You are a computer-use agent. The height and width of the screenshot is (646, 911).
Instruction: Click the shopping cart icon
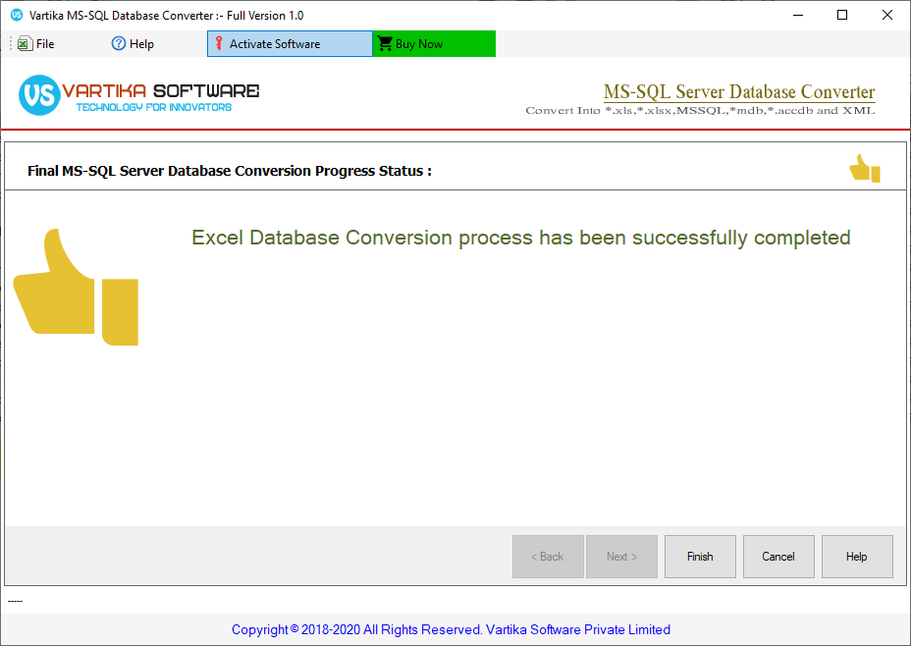pos(385,43)
